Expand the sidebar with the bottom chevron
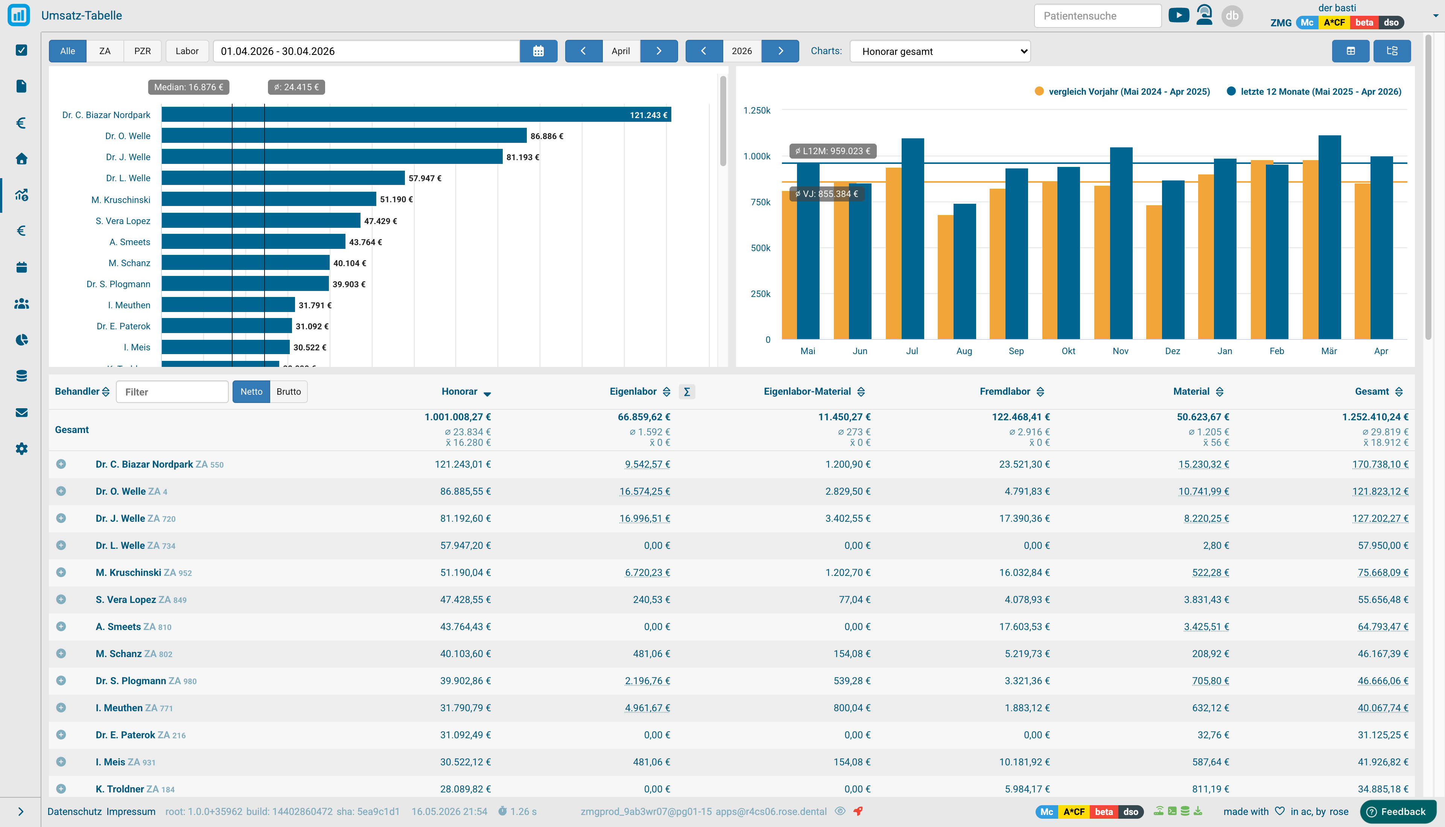The width and height of the screenshot is (1445, 827). pos(21,812)
